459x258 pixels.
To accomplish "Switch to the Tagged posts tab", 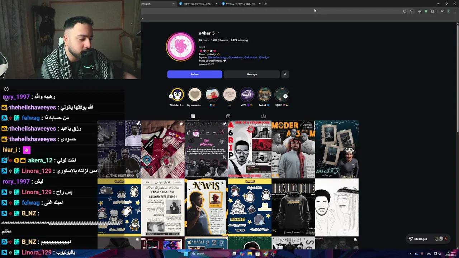I will [264, 116].
